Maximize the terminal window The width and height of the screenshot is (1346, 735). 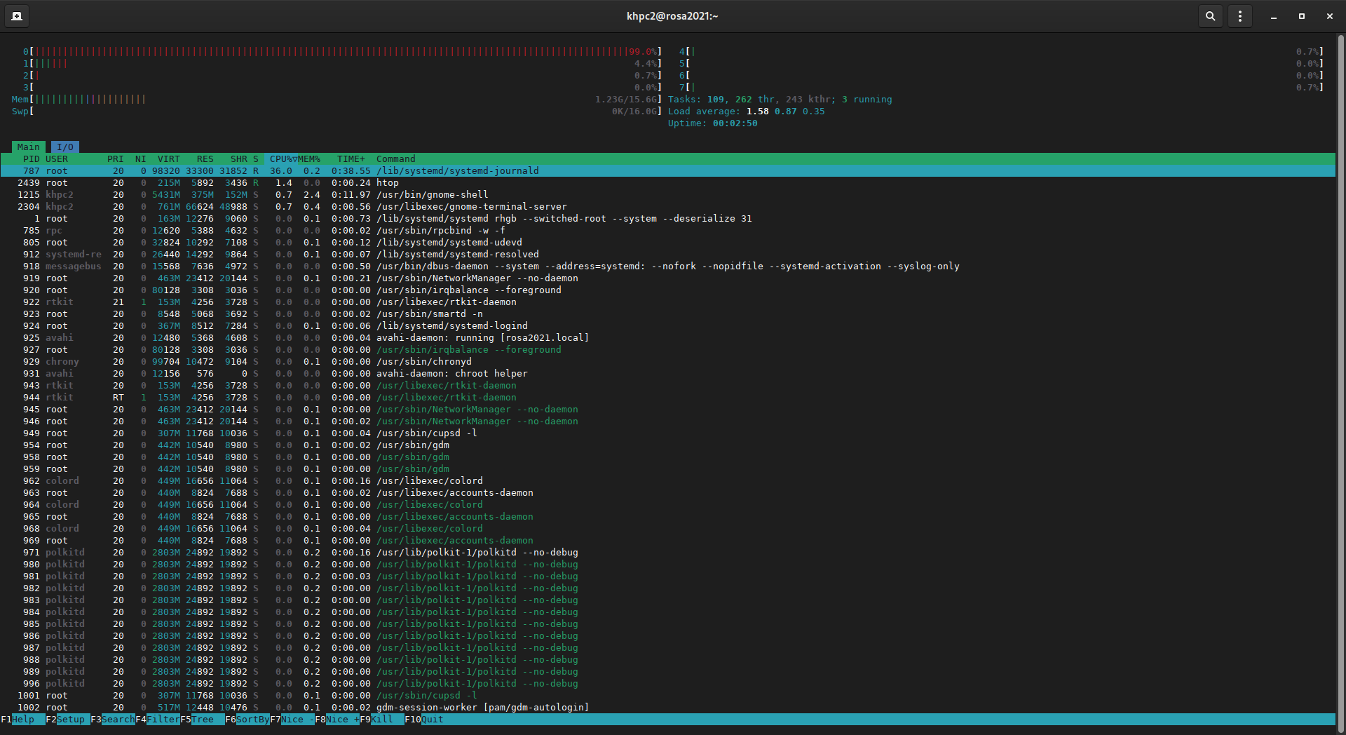tap(1302, 16)
